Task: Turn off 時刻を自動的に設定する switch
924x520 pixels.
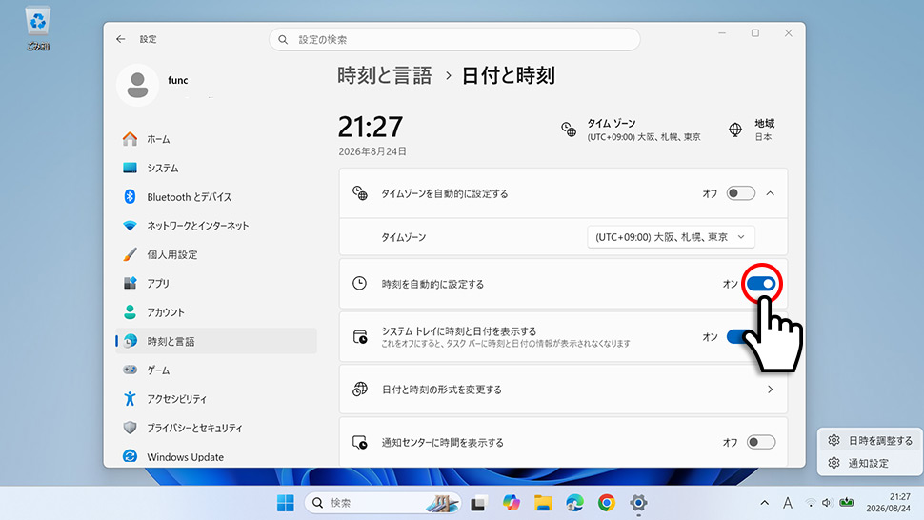Action: coord(761,284)
